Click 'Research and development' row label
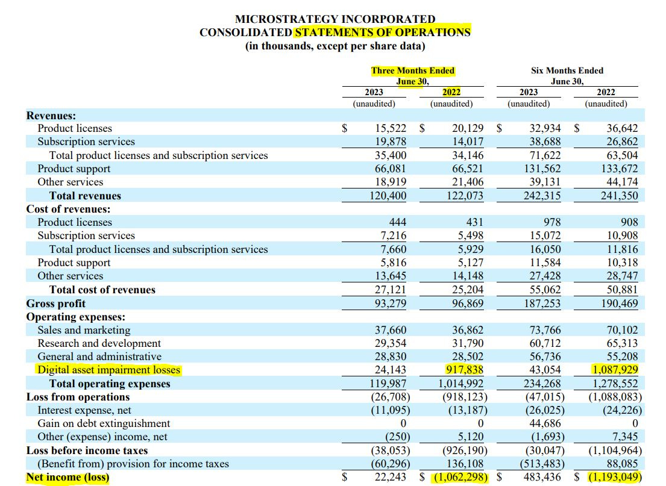Image resolution: width=666 pixels, height=486 pixels. coord(99,343)
